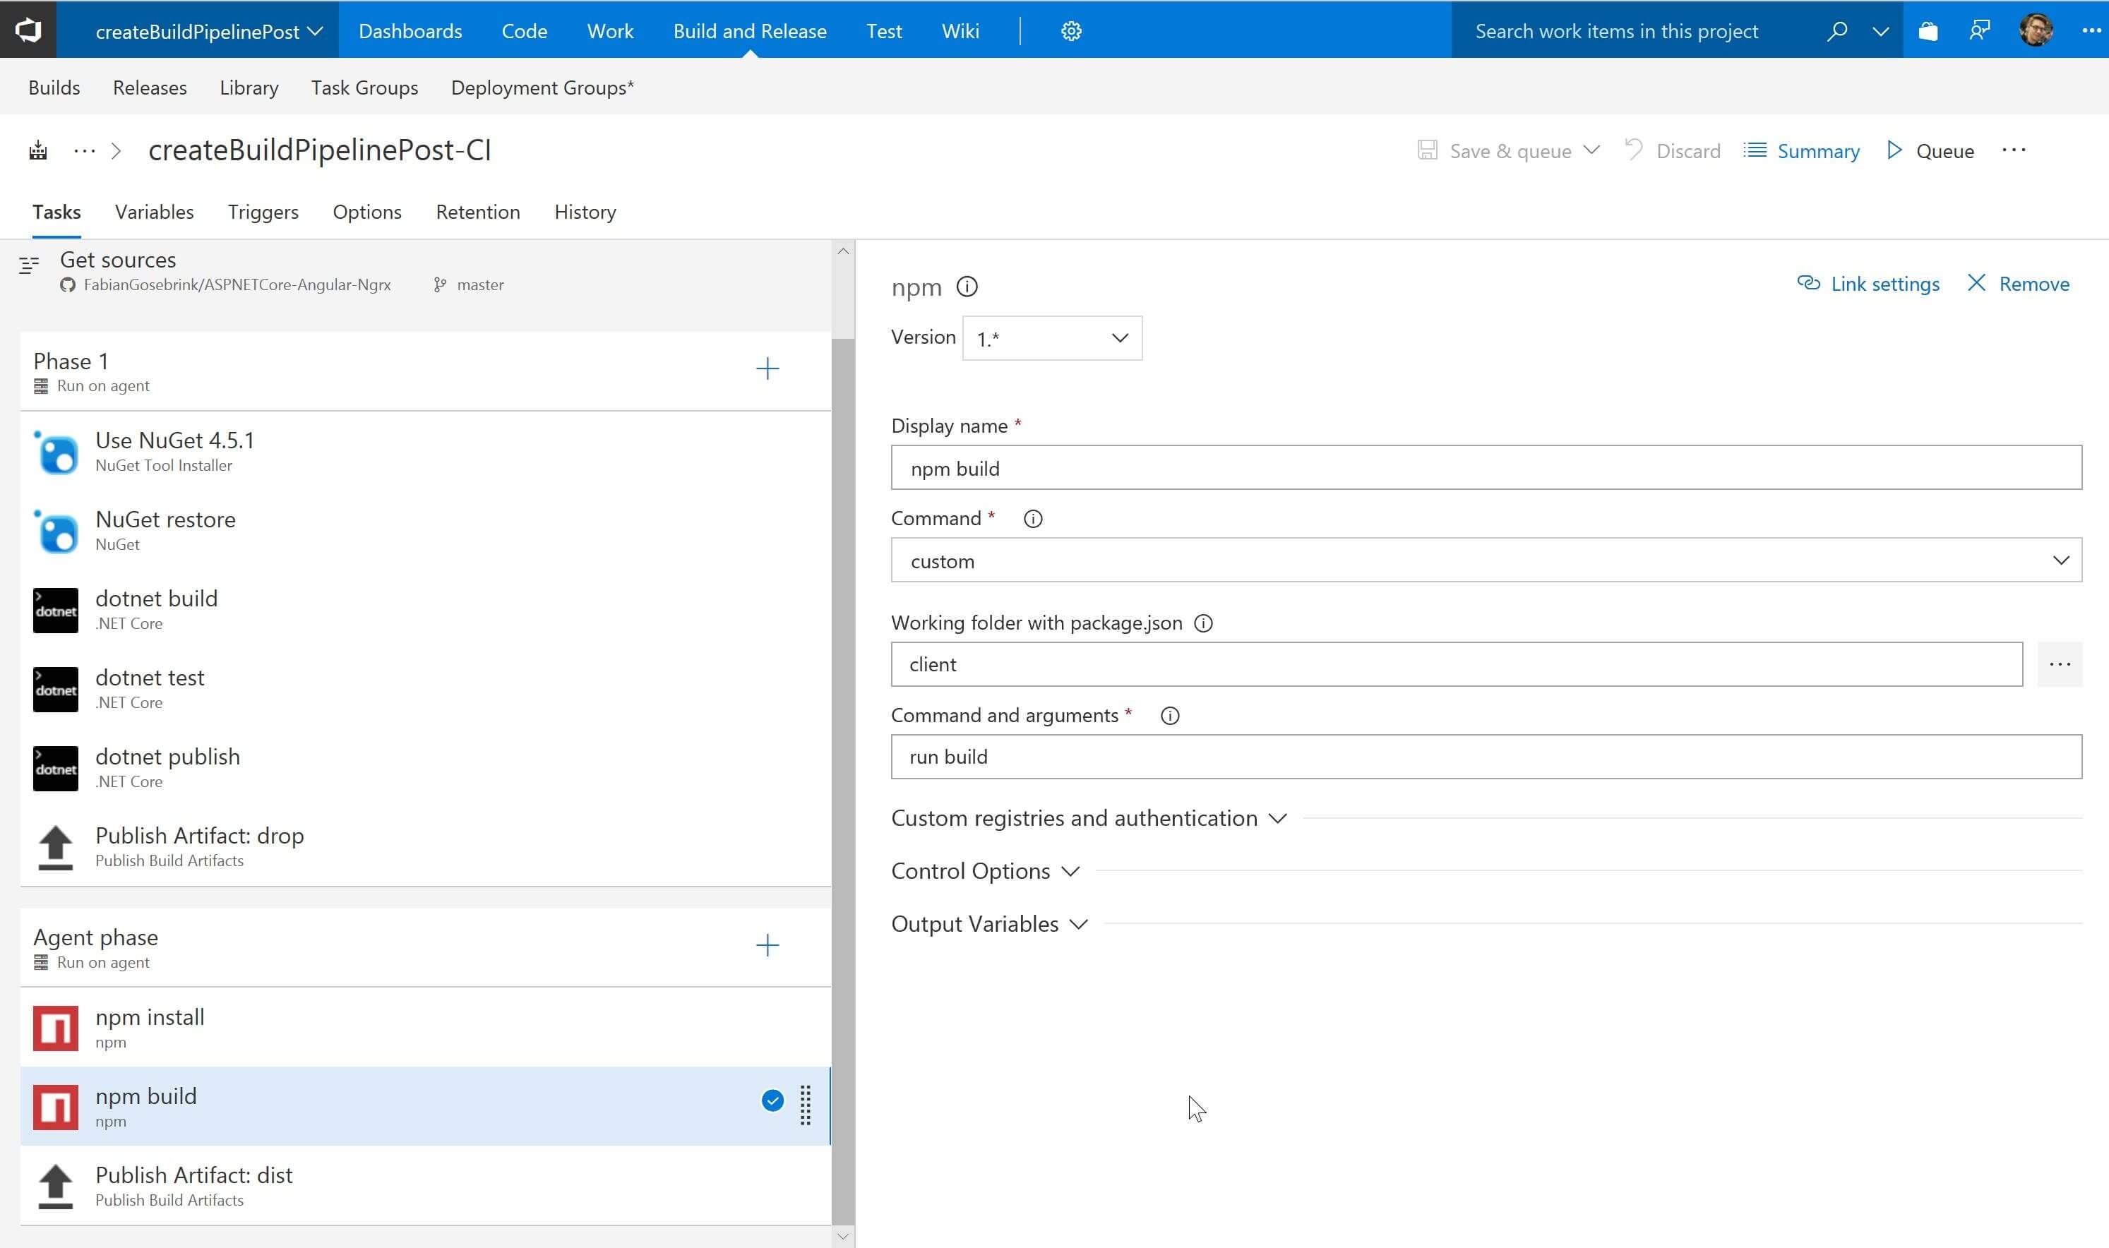Expand the Control Options section
Screen dimensions: 2109x1248
[986, 870]
